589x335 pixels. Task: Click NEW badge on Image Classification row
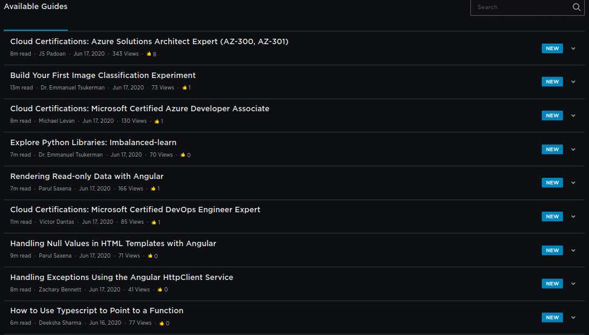point(552,82)
